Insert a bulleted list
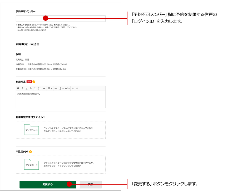237x193 pixels. (35, 88)
